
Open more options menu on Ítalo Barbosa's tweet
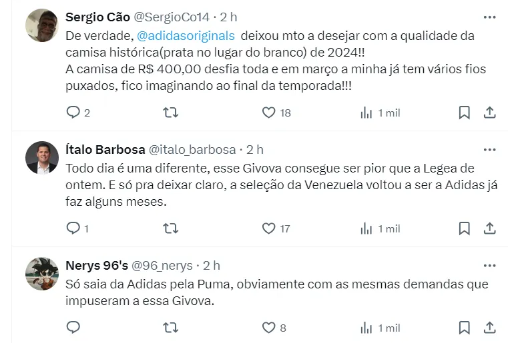point(489,149)
